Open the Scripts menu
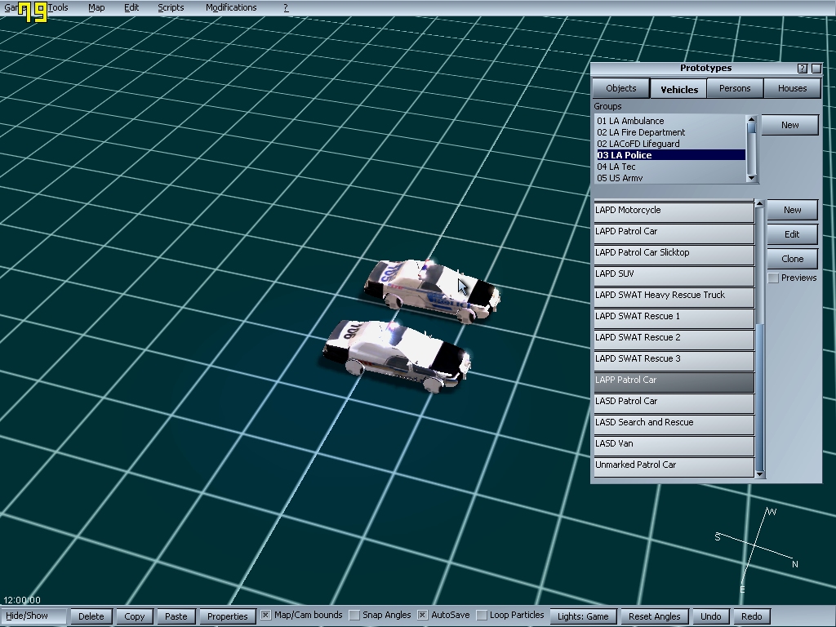This screenshot has width=836, height=627. 171,7
